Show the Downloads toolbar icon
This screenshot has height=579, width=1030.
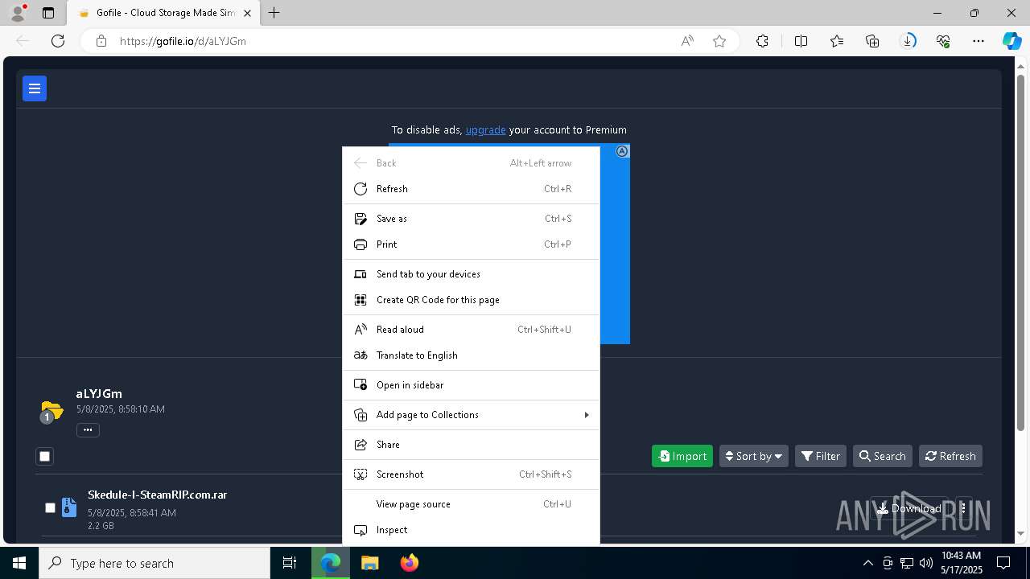click(908, 41)
